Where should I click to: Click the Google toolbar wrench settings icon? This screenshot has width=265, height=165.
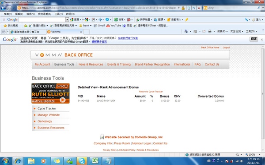point(247,20)
